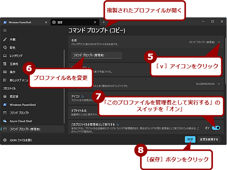Screen dimensions: 227x170
Task: Minimize the Terminal window
Action: tap(203, 22)
